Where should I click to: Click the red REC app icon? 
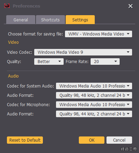click(7, 6)
